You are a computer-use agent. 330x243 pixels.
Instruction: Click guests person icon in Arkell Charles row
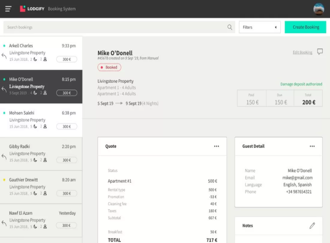[45, 59]
